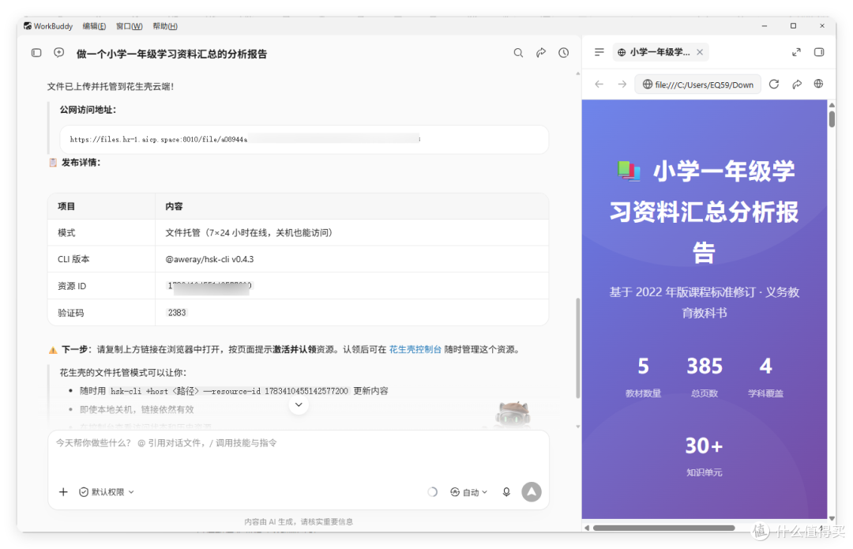This screenshot has height=549, width=853.
Task: Click the 项目 table header
Action: point(66,206)
